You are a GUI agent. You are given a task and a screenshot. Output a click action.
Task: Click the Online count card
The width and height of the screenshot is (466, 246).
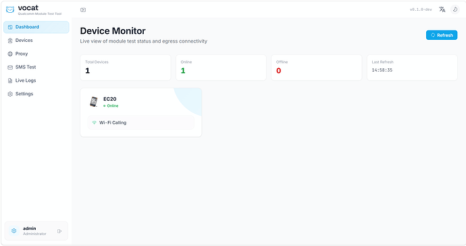pos(221,68)
